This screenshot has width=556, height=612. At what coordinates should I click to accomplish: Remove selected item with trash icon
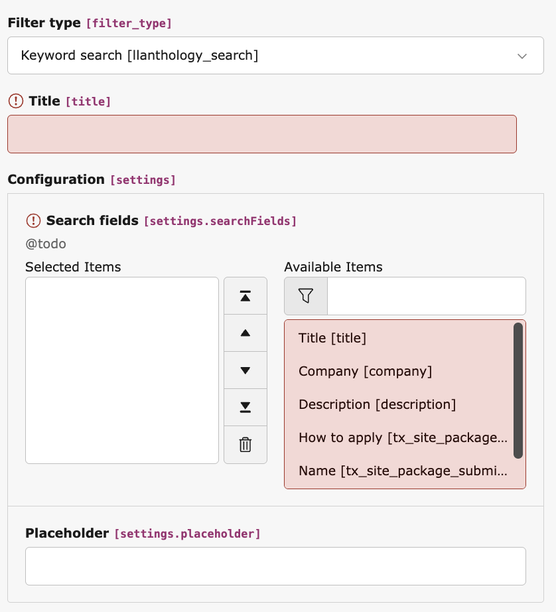coord(245,445)
